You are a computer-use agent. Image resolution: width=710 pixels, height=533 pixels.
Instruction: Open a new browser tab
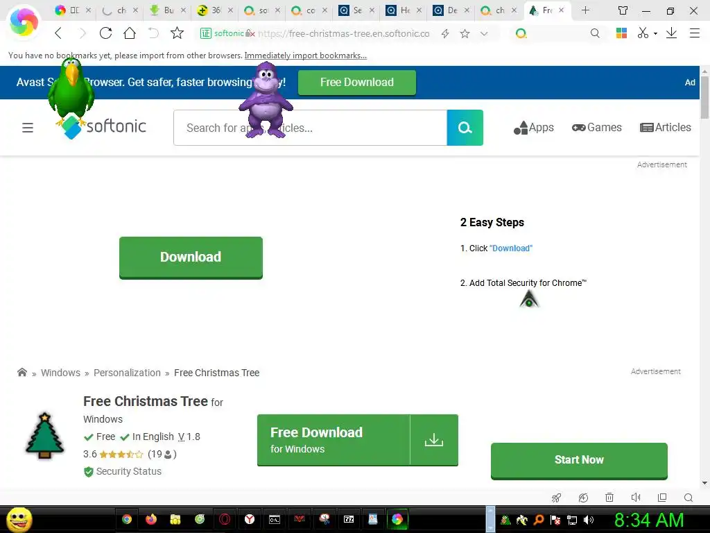(585, 10)
